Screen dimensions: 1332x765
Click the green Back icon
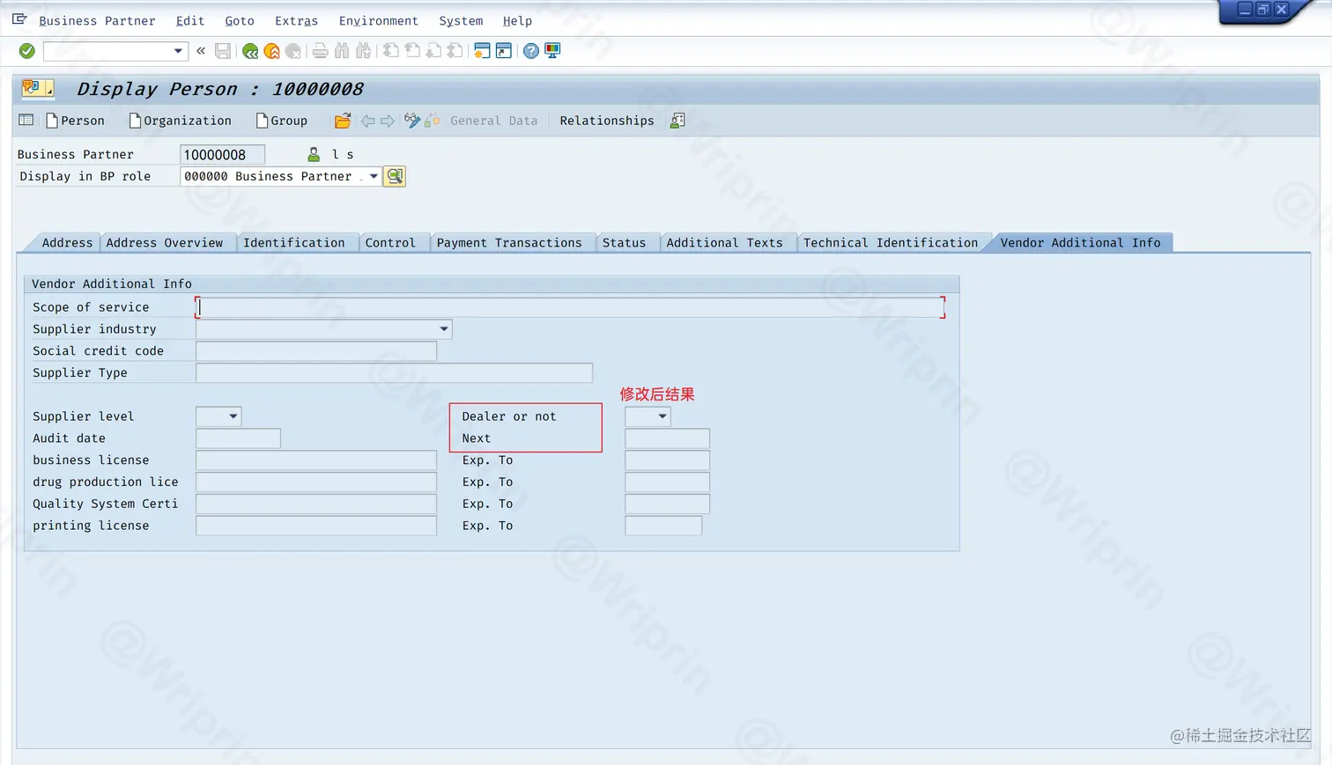click(250, 51)
